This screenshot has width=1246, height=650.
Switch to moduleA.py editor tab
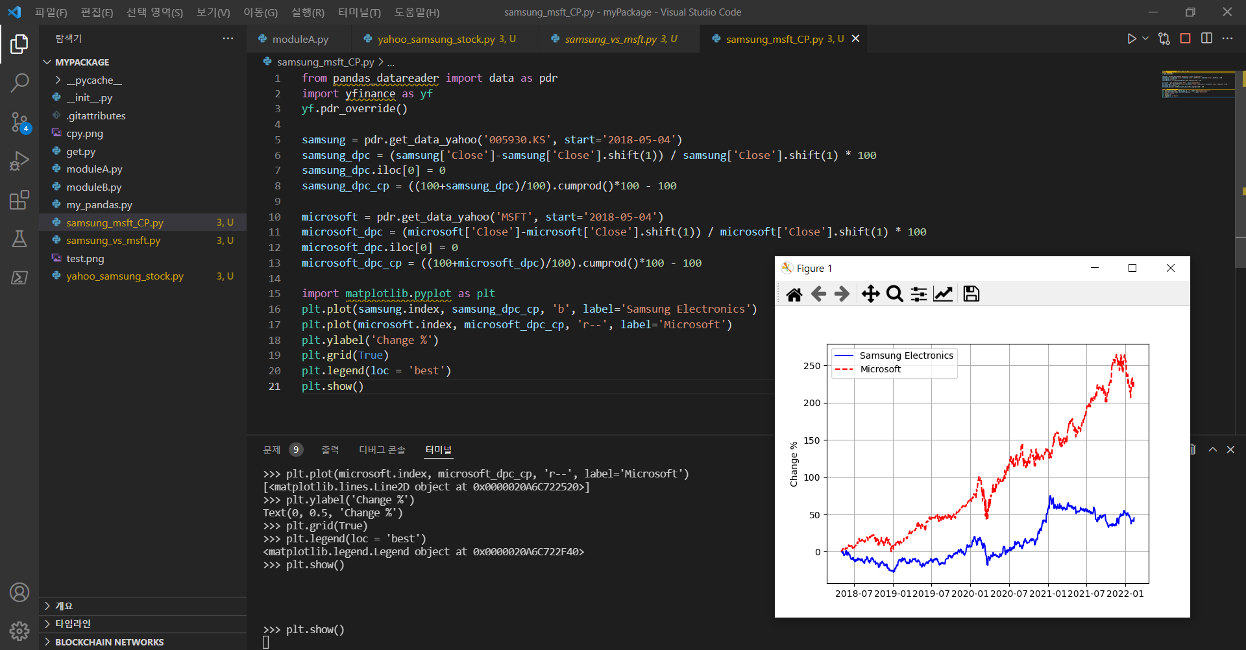coord(299,39)
